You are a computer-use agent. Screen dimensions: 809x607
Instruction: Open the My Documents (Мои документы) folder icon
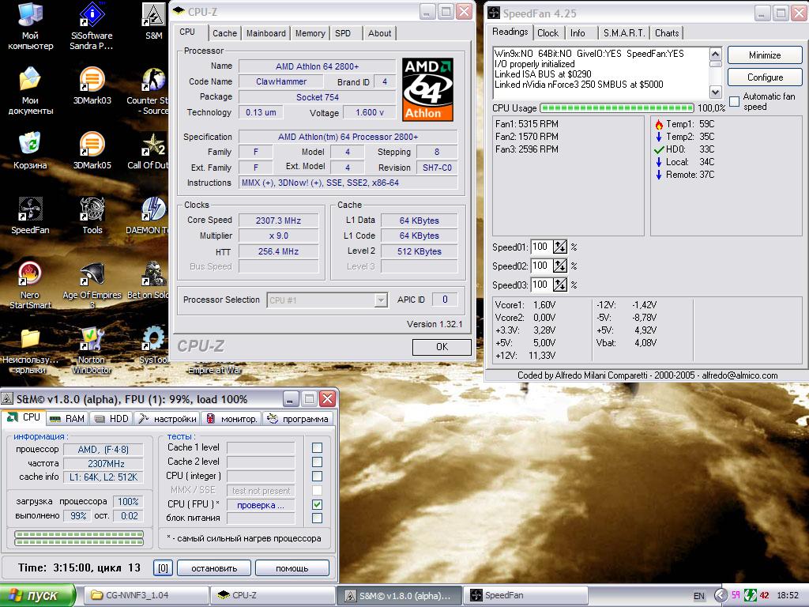click(31, 91)
